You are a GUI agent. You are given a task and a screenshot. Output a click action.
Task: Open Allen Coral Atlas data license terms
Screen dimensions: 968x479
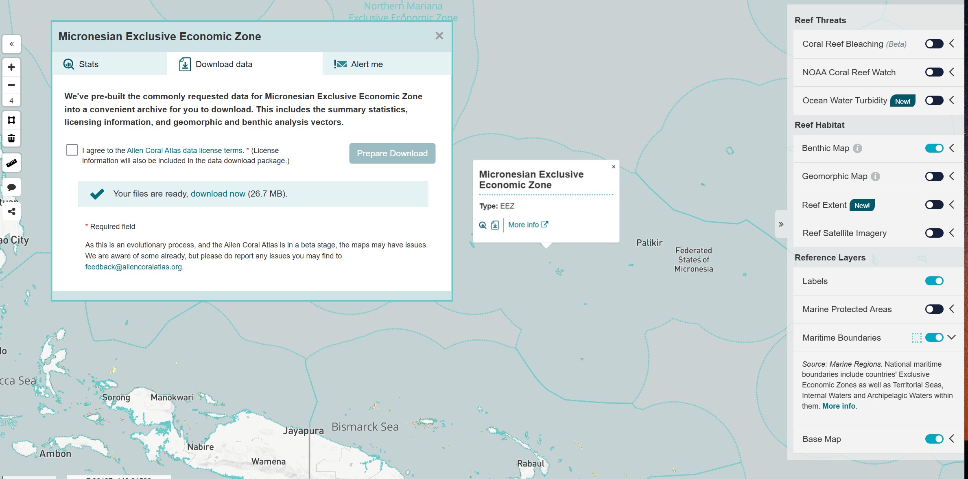185,151
